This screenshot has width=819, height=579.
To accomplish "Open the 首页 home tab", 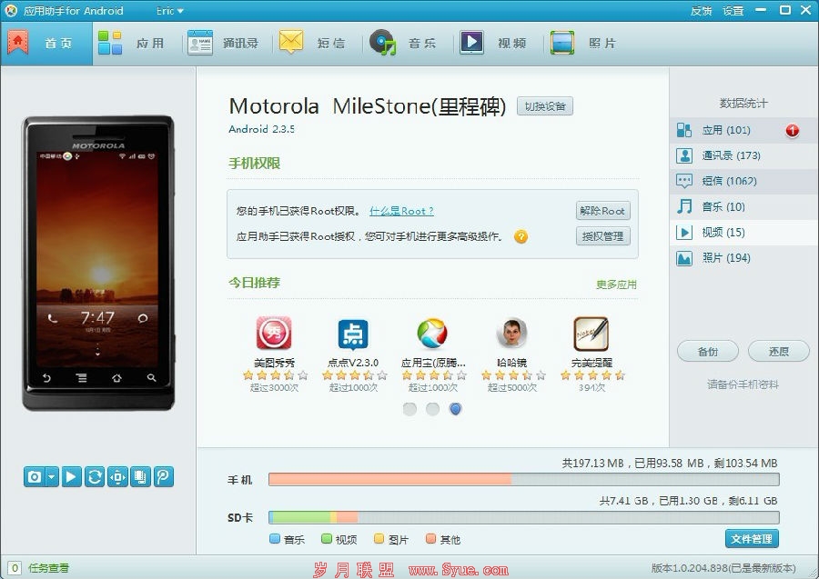I will coord(46,44).
